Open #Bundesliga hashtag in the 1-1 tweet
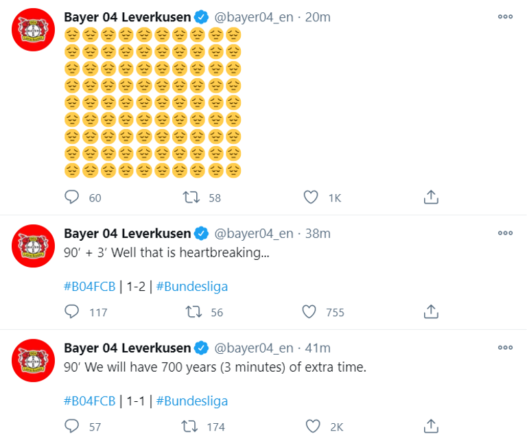This screenshot has width=527, height=441. click(191, 401)
